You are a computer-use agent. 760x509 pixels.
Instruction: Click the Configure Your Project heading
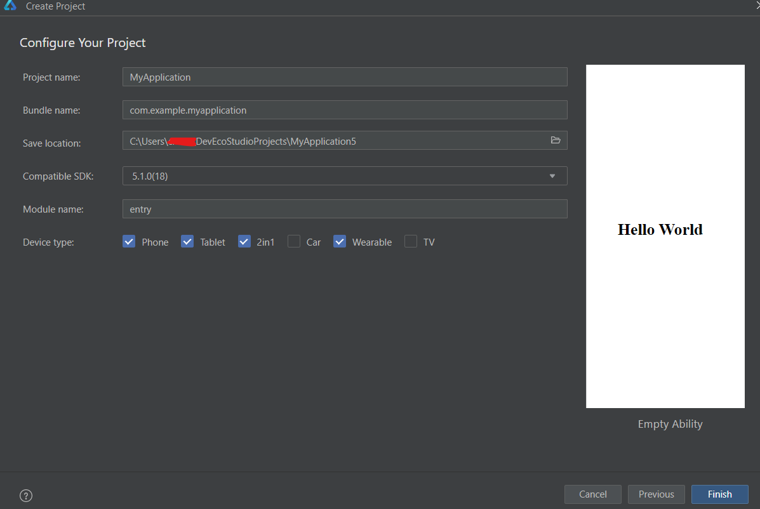pyautogui.click(x=83, y=43)
